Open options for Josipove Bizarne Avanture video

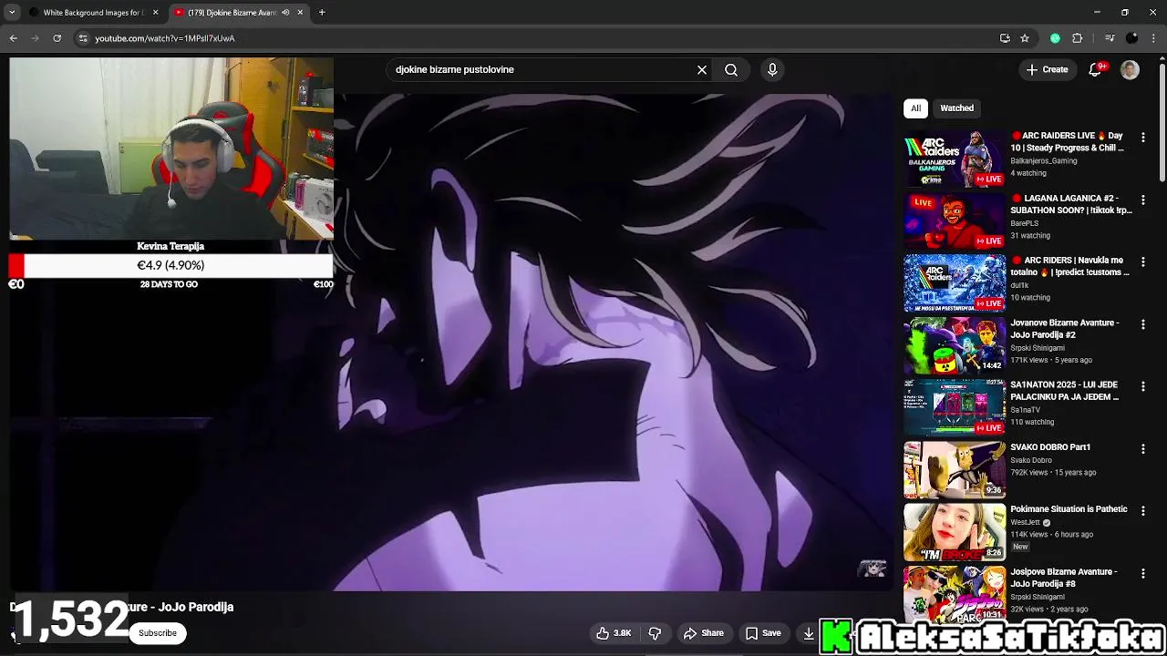point(1143,573)
